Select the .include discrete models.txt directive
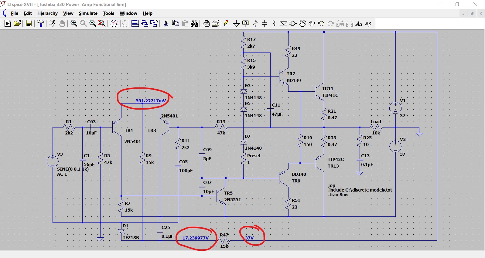The width and height of the screenshot is (485, 258). coord(360,190)
